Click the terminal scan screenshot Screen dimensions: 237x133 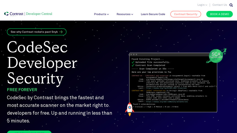pyautogui.click(x=173, y=83)
